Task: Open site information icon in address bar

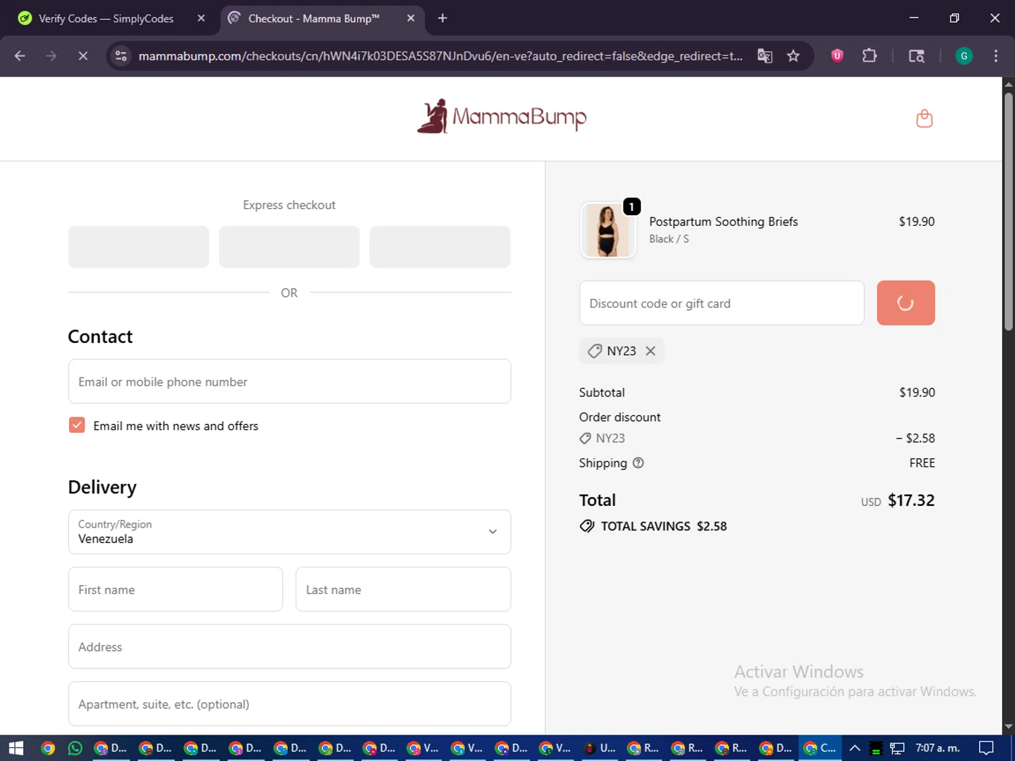Action: 121,56
